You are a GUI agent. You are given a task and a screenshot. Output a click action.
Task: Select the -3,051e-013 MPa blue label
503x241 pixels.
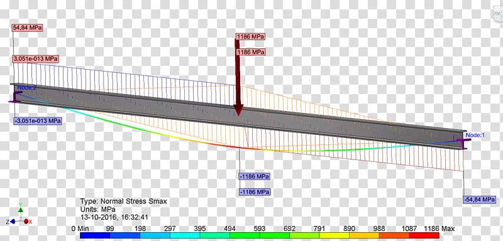click(38, 121)
